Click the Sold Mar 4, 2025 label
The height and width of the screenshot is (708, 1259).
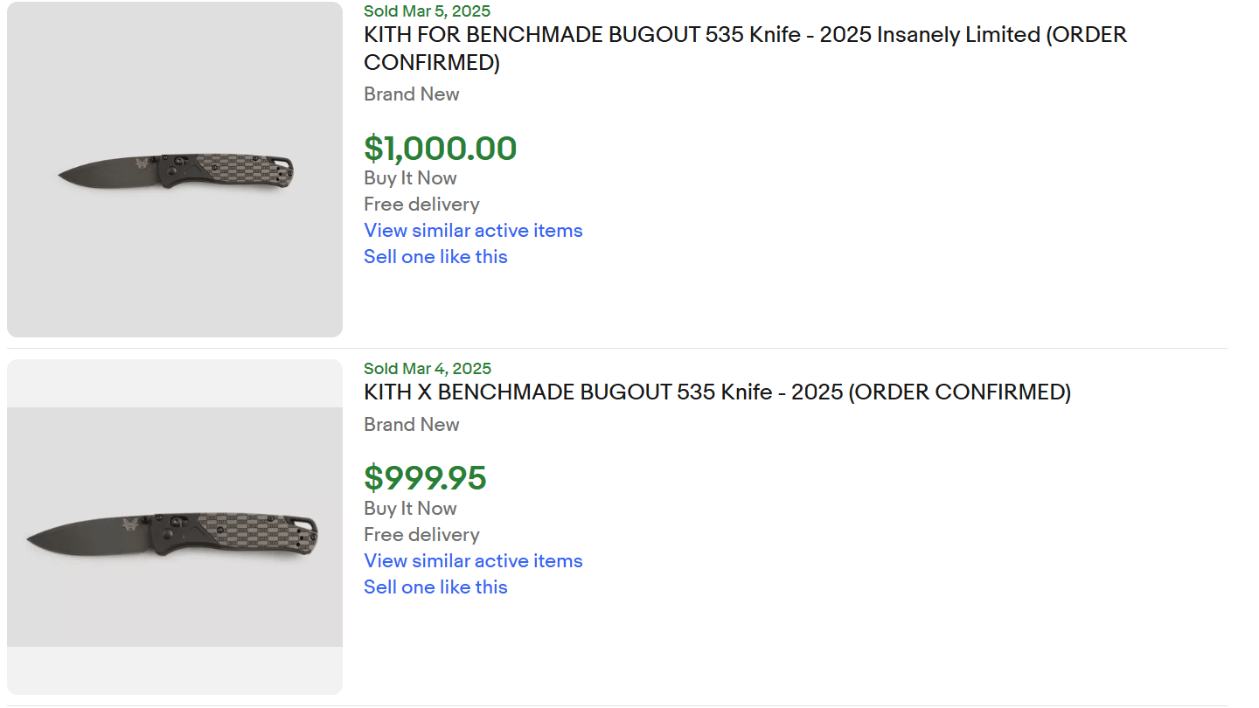pos(428,369)
